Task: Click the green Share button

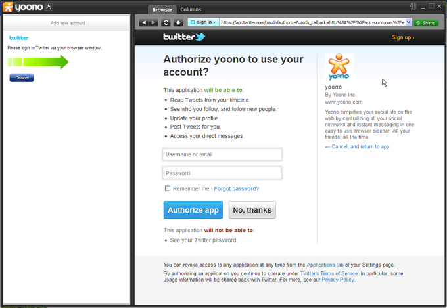Action: click(426, 23)
